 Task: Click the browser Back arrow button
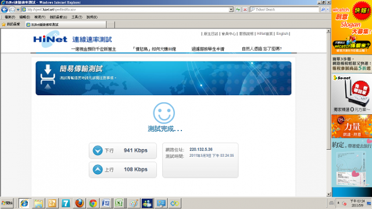click(4, 9)
